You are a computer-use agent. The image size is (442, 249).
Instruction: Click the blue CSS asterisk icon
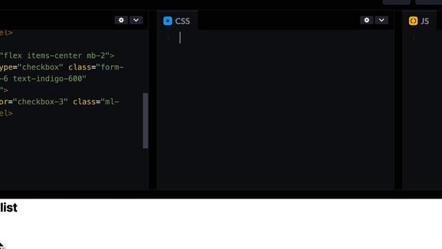pos(168,21)
